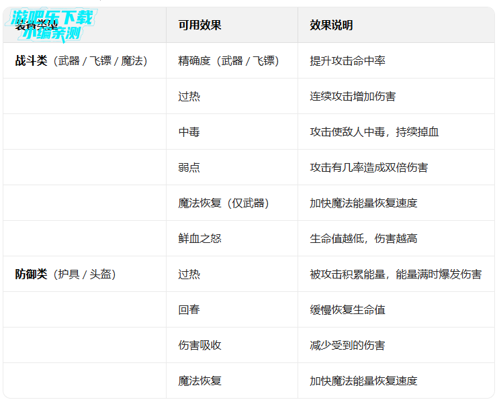The image size is (497, 402).
Task: Select the 伤害吸收 effect cell
Action: [x=199, y=346]
